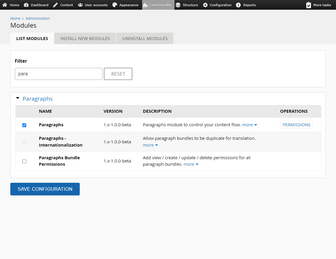The height and width of the screenshot is (259, 336).
Task: Click the Home icon in the admin bar
Action: pyautogui.click(x=4, y=5)
